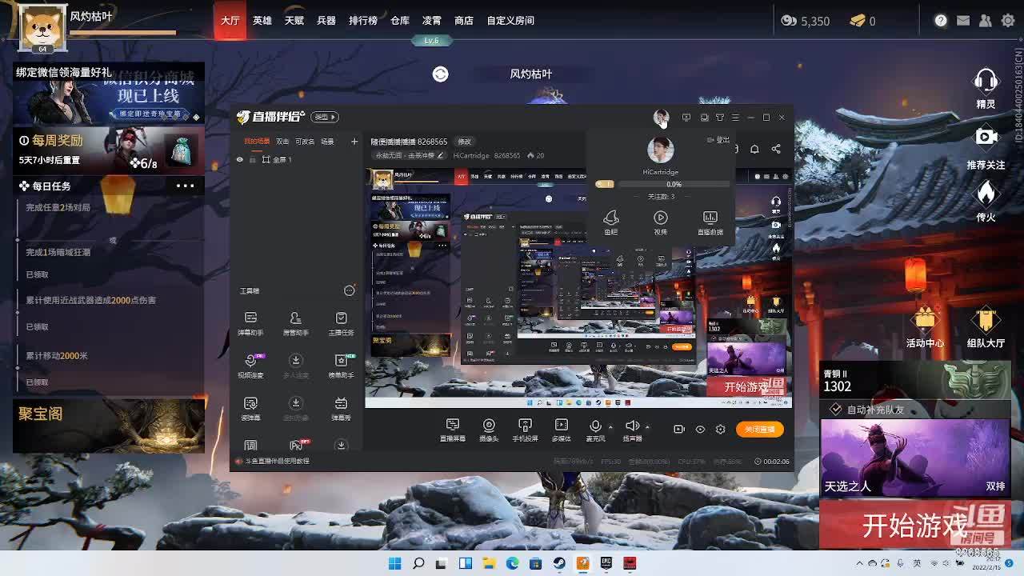Screen dimensions: 1024x576
Task: Open the 类型 dropdown beside 直播伴侣 logo
Action: [x=324, y=117]
